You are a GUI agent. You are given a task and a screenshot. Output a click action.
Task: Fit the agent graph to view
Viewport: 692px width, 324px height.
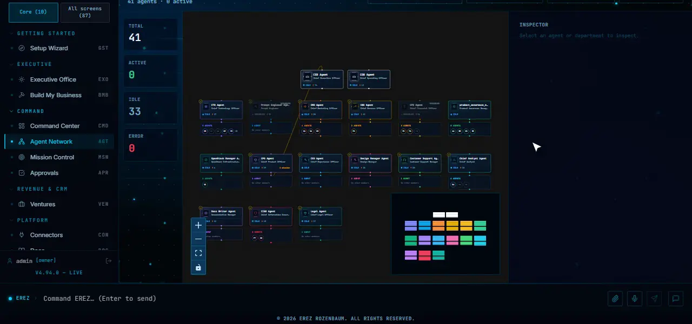[x=198, y=253]
